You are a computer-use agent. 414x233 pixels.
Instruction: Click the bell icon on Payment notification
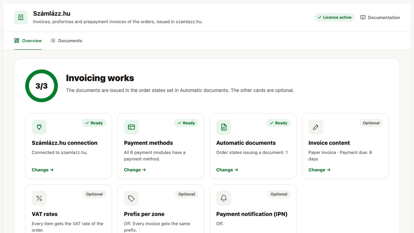point(224,198)
